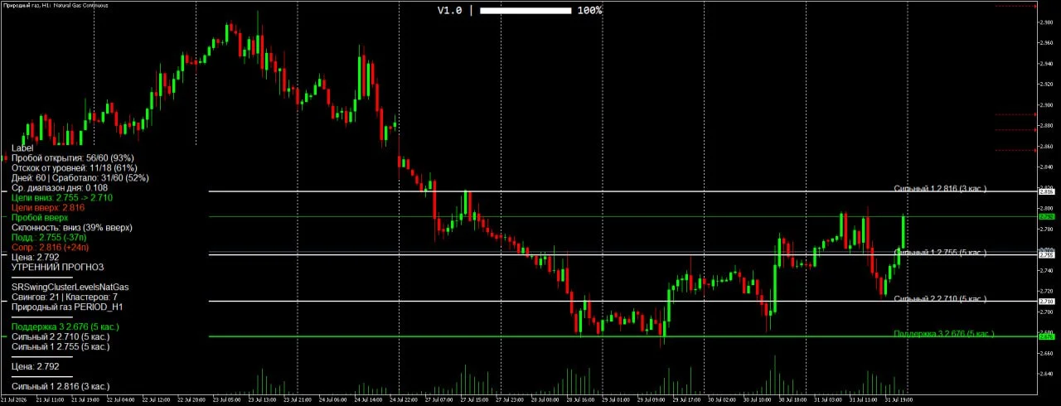Click chart line label 'Сильный 1 2.755 (5 кас.)'
The height and width of the screenshot is (406, 1061).
click(x=941, y=251)
